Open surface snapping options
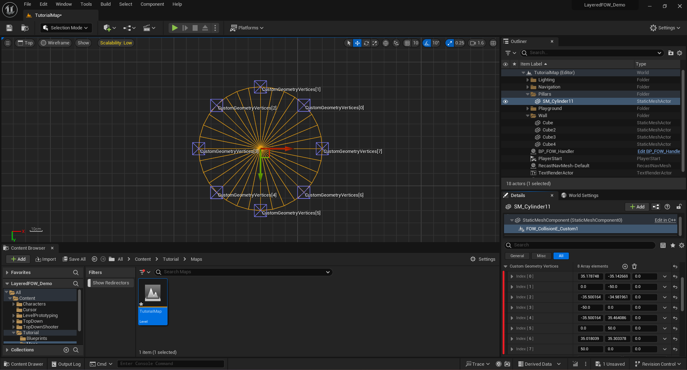687x370 pixels. [396, 43]
